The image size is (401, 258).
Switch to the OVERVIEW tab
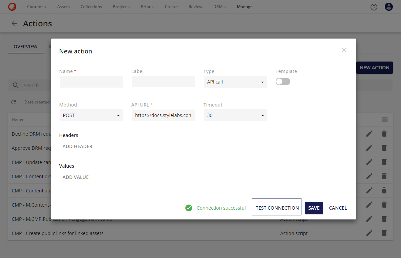(25, 47)
